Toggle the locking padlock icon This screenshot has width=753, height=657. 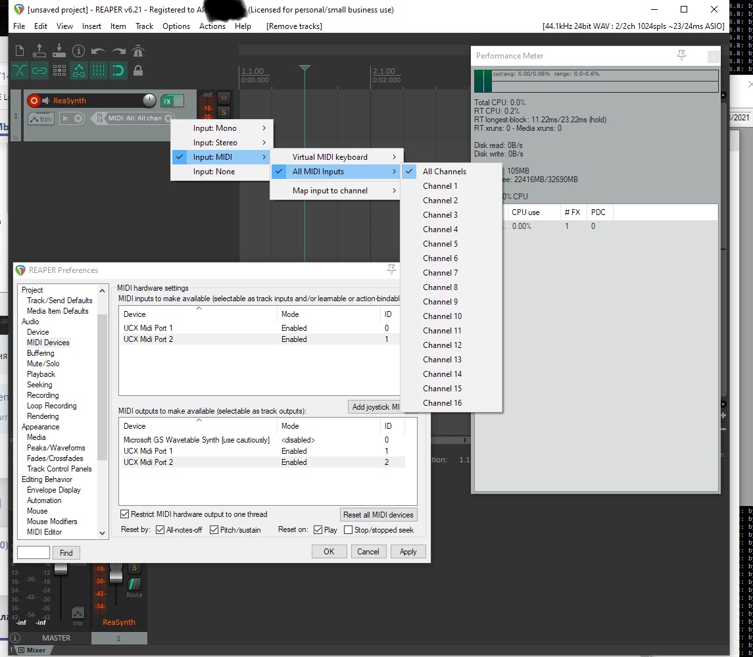pos(138,70)
